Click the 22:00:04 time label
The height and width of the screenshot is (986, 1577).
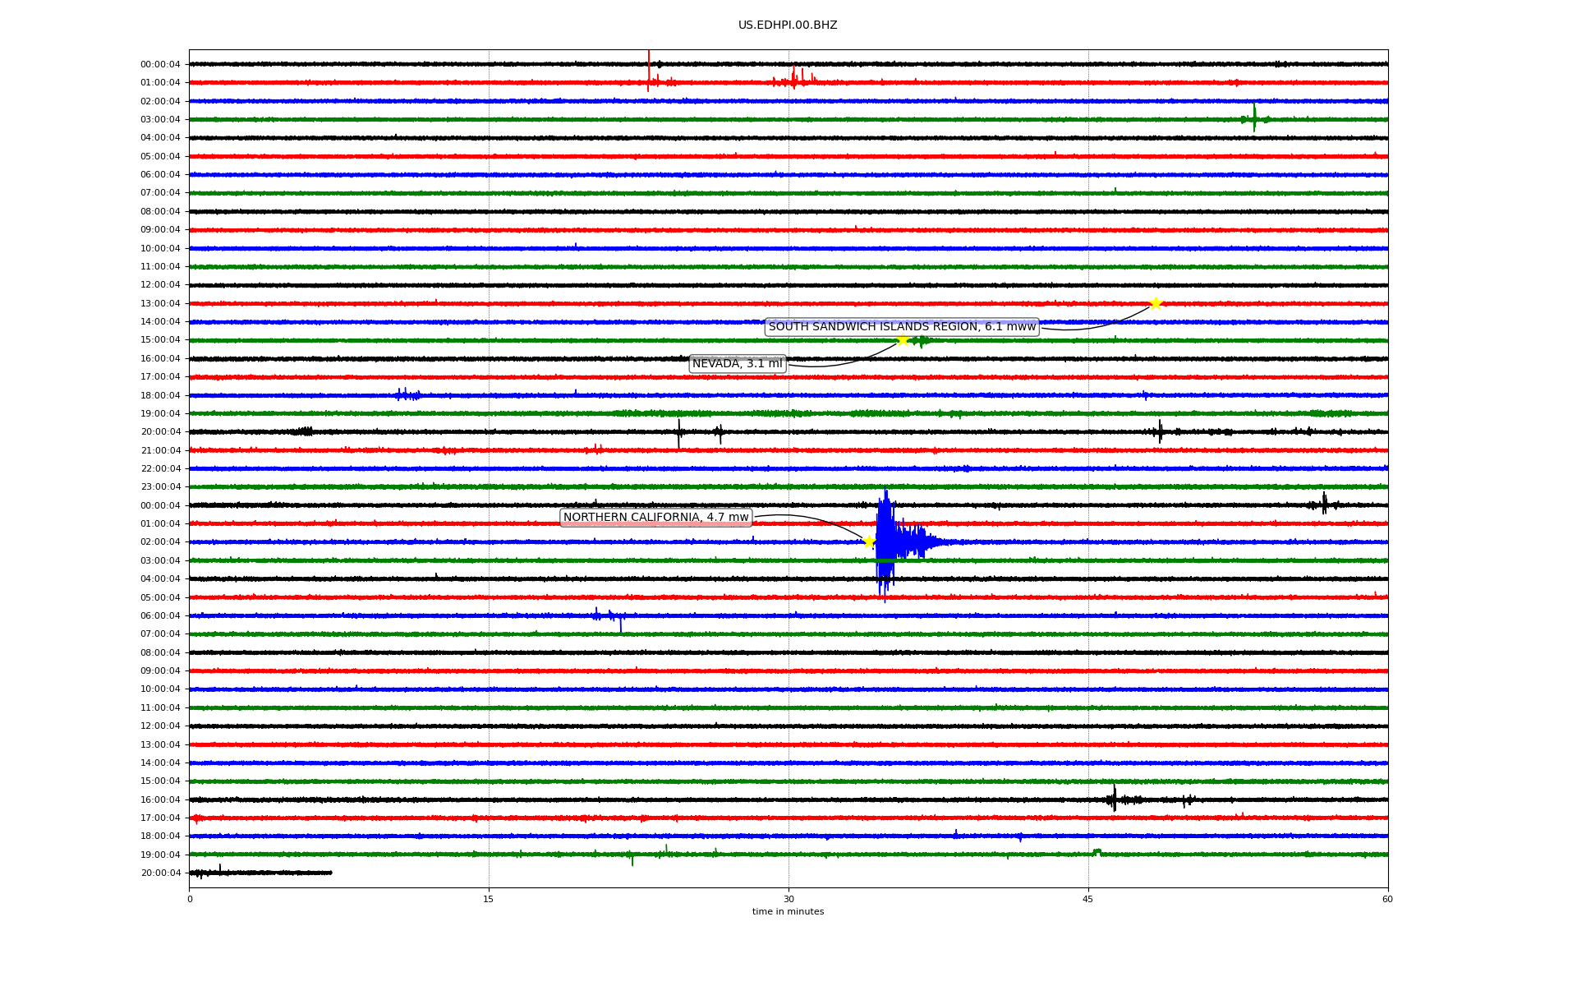[160, 468]
